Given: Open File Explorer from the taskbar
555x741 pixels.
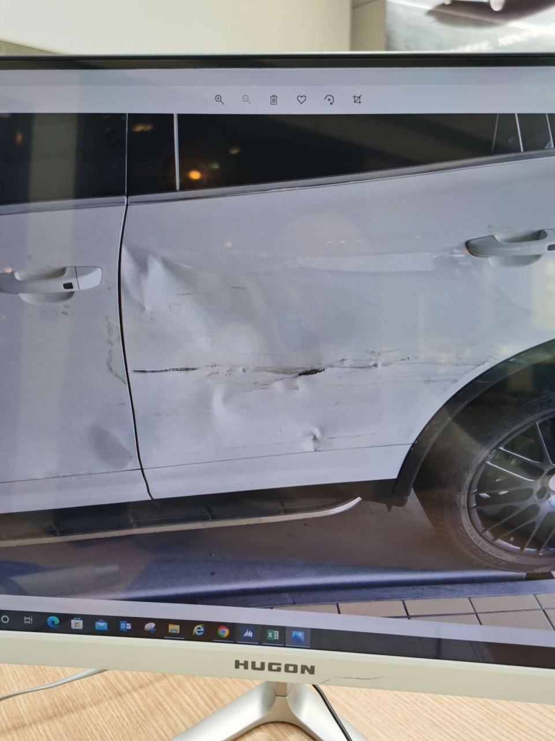Looking at the screenshot, I should click(x=174, y=629).
